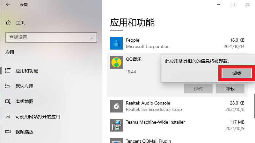Click the QQ音乐 app icon

116,62
